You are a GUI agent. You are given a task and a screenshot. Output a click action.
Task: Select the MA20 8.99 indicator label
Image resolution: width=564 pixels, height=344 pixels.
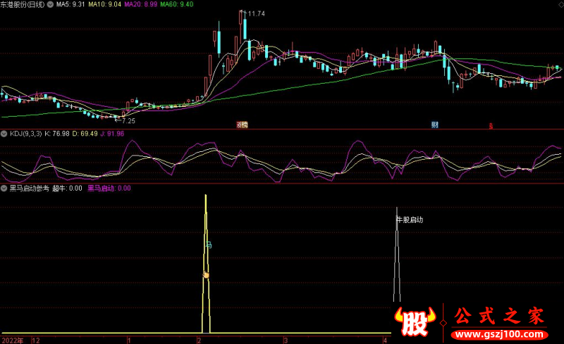pyautogui.click(x=141, y=4)
